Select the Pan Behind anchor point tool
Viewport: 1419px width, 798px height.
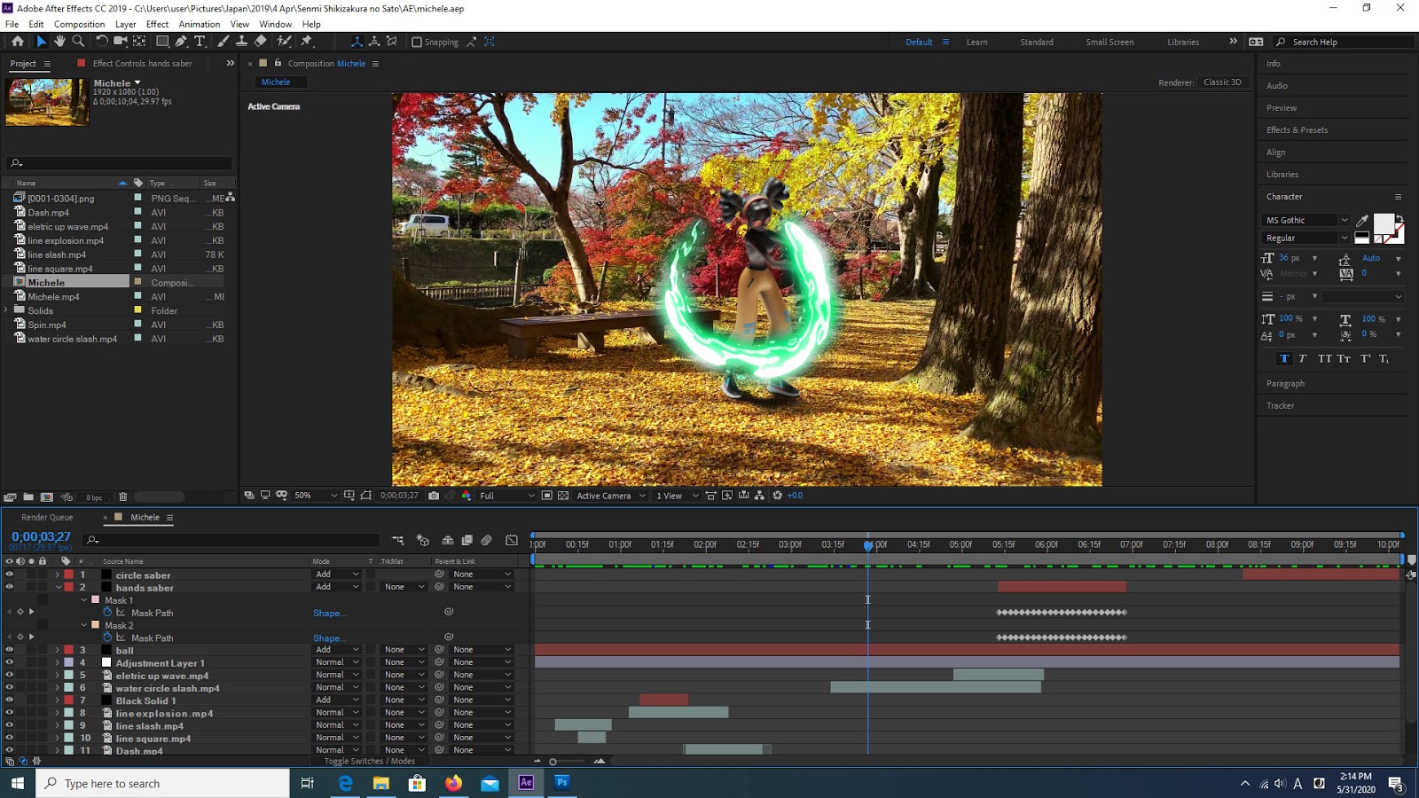pyautogui.click(x=139, y=41)
